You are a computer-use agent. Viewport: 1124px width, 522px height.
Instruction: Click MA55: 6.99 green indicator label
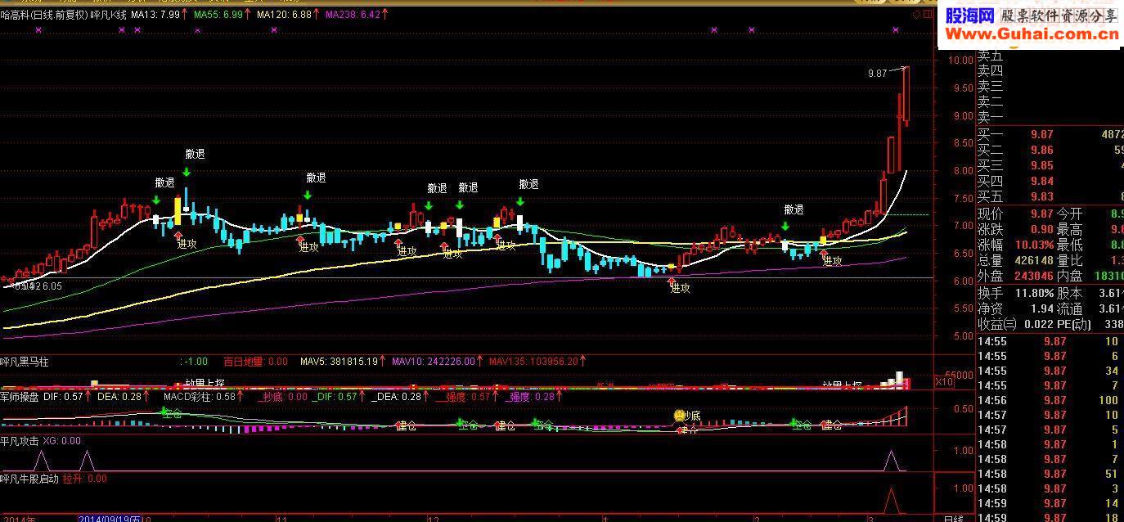217,15
